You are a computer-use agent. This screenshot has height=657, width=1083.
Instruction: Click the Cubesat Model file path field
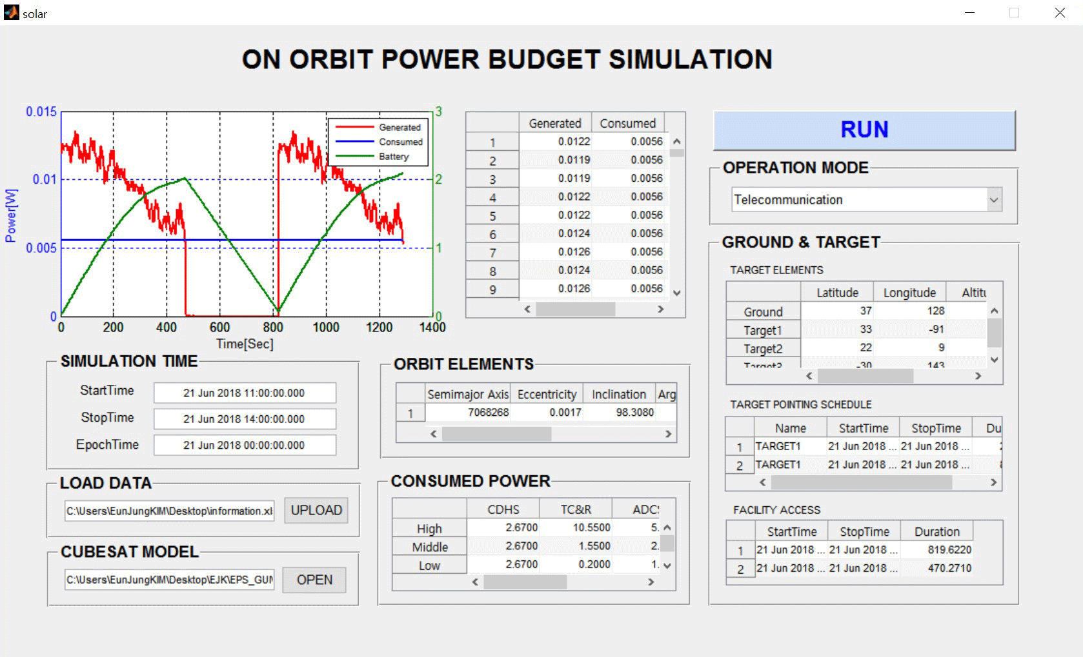(x=169, y=580)
